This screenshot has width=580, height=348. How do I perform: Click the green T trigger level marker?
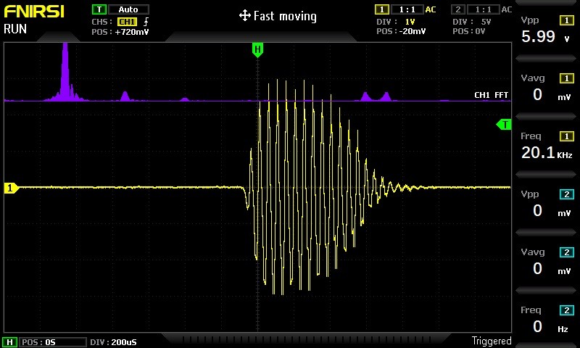[504, 125]
